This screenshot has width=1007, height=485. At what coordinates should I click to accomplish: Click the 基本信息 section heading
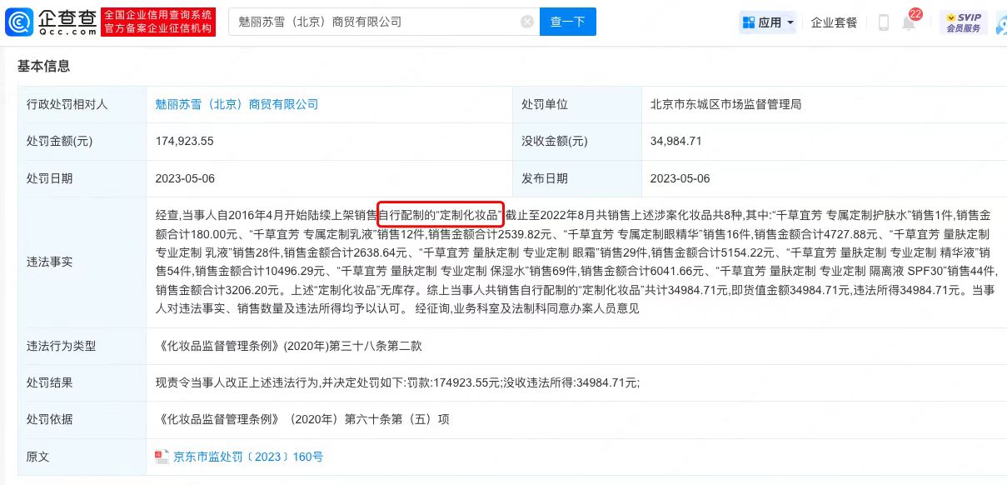click(x=44, y=66)
